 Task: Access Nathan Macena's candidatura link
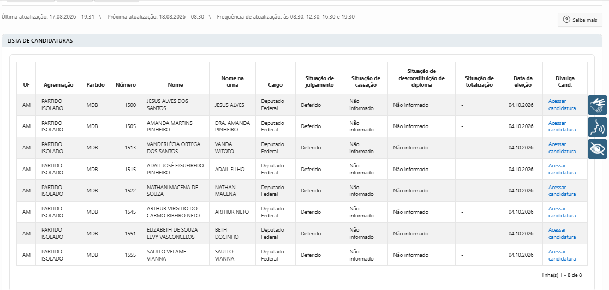[x=562, y=191]
